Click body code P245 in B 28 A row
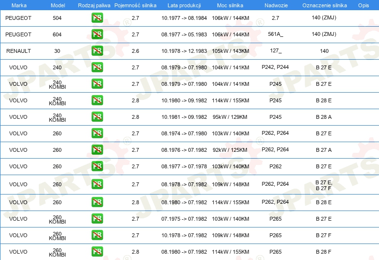 click(276, 117)
